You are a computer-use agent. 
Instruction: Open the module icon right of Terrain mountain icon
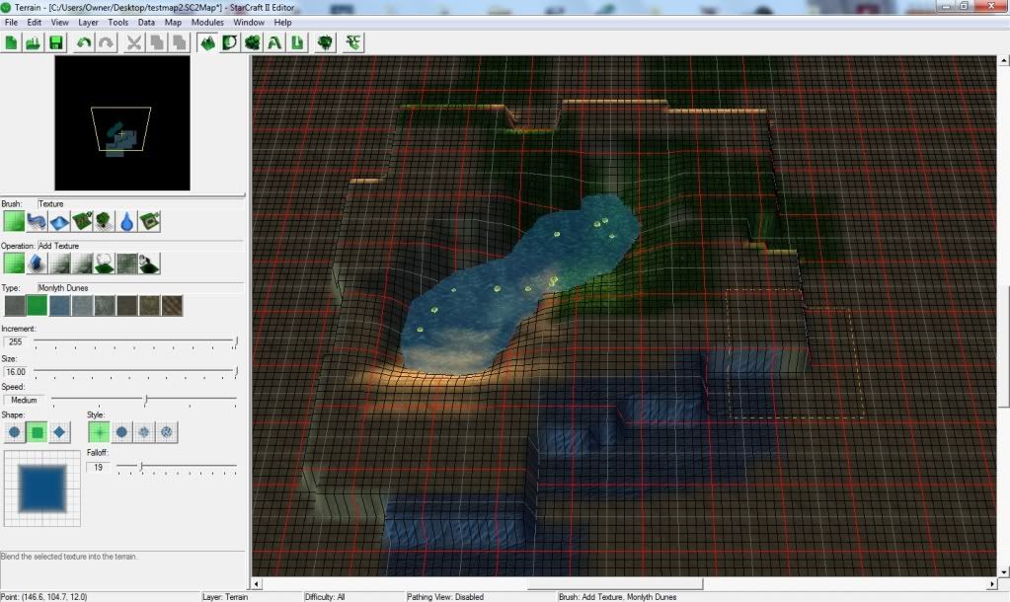(x=229, y=43)
